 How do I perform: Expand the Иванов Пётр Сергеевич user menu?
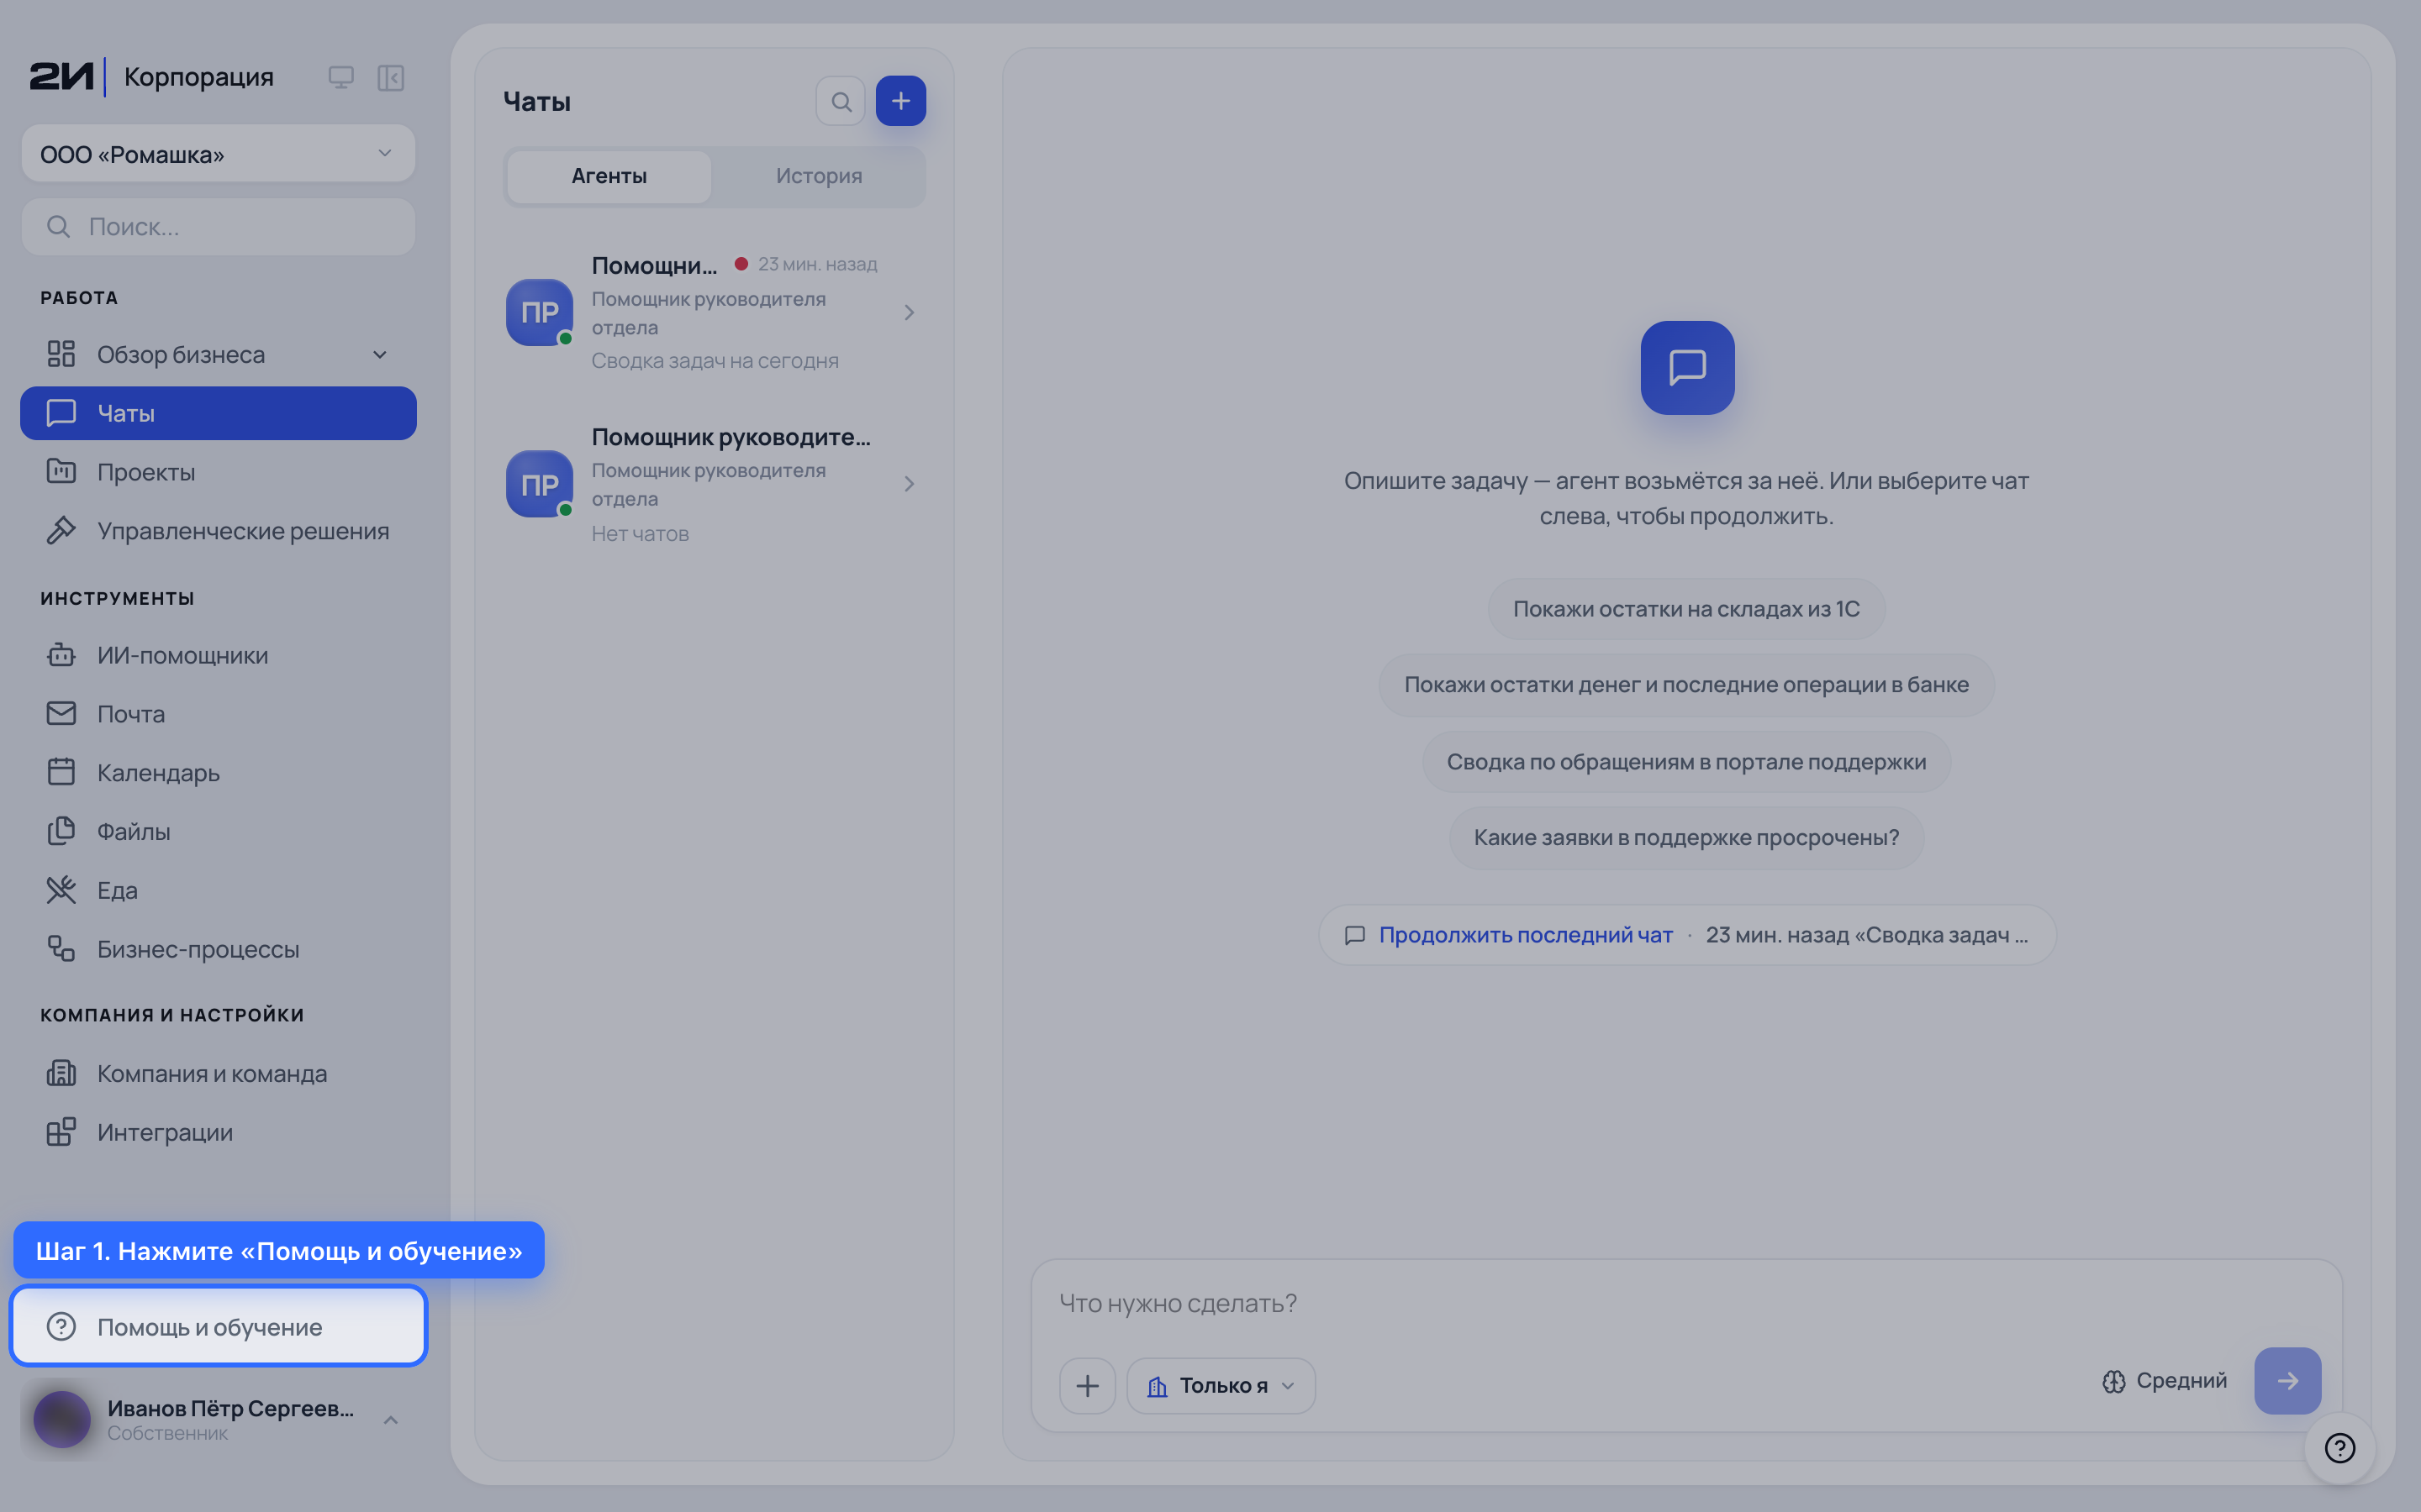pyautogui.click(x=391, y=1420)
